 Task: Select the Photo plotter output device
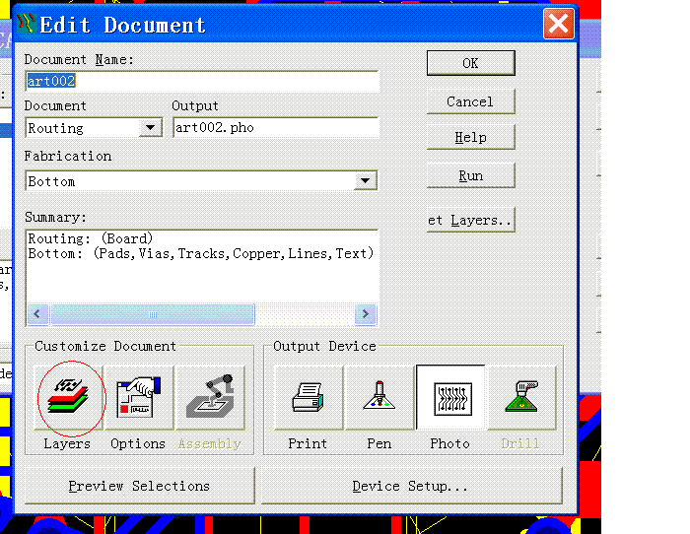coord(450,398)
